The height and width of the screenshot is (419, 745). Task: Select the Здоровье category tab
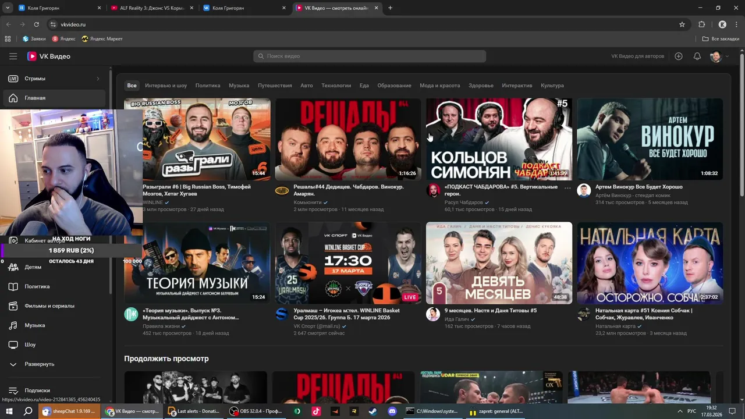point(481,86)
